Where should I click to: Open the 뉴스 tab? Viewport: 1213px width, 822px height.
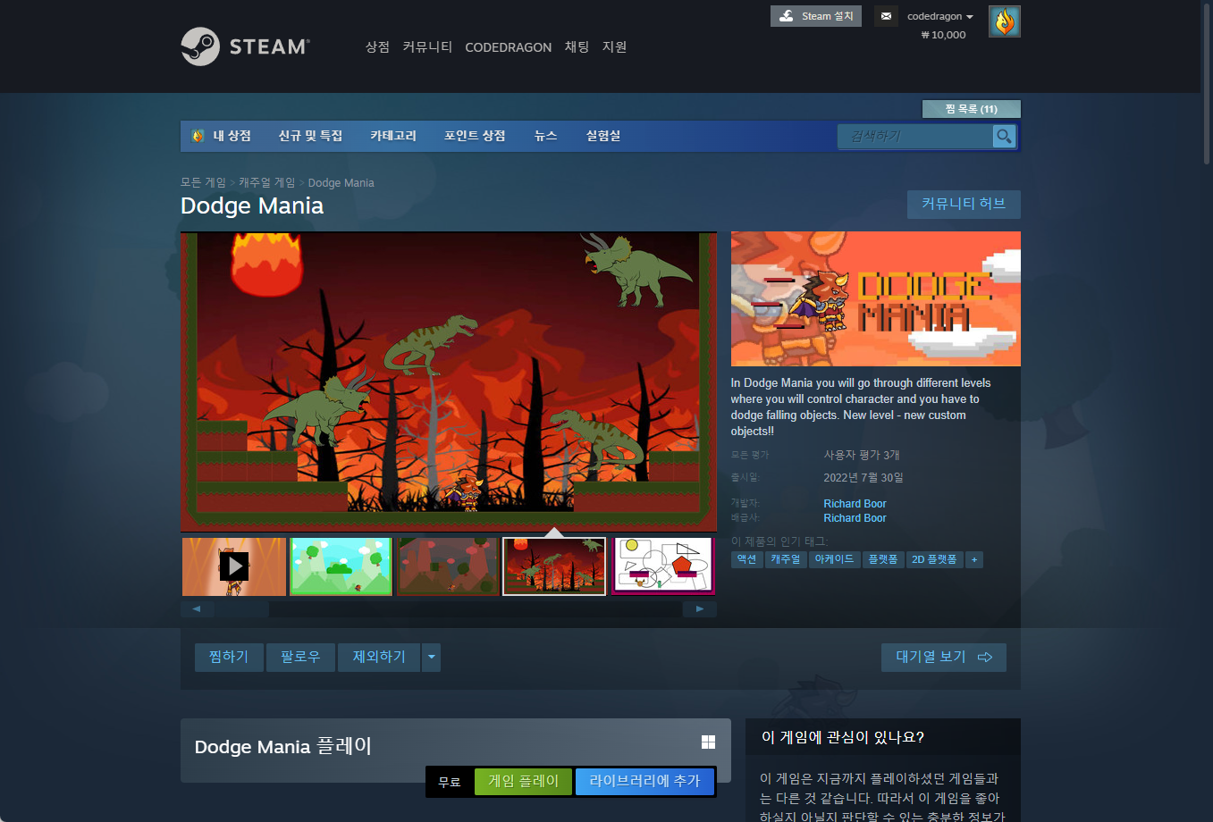pos(545,136)
